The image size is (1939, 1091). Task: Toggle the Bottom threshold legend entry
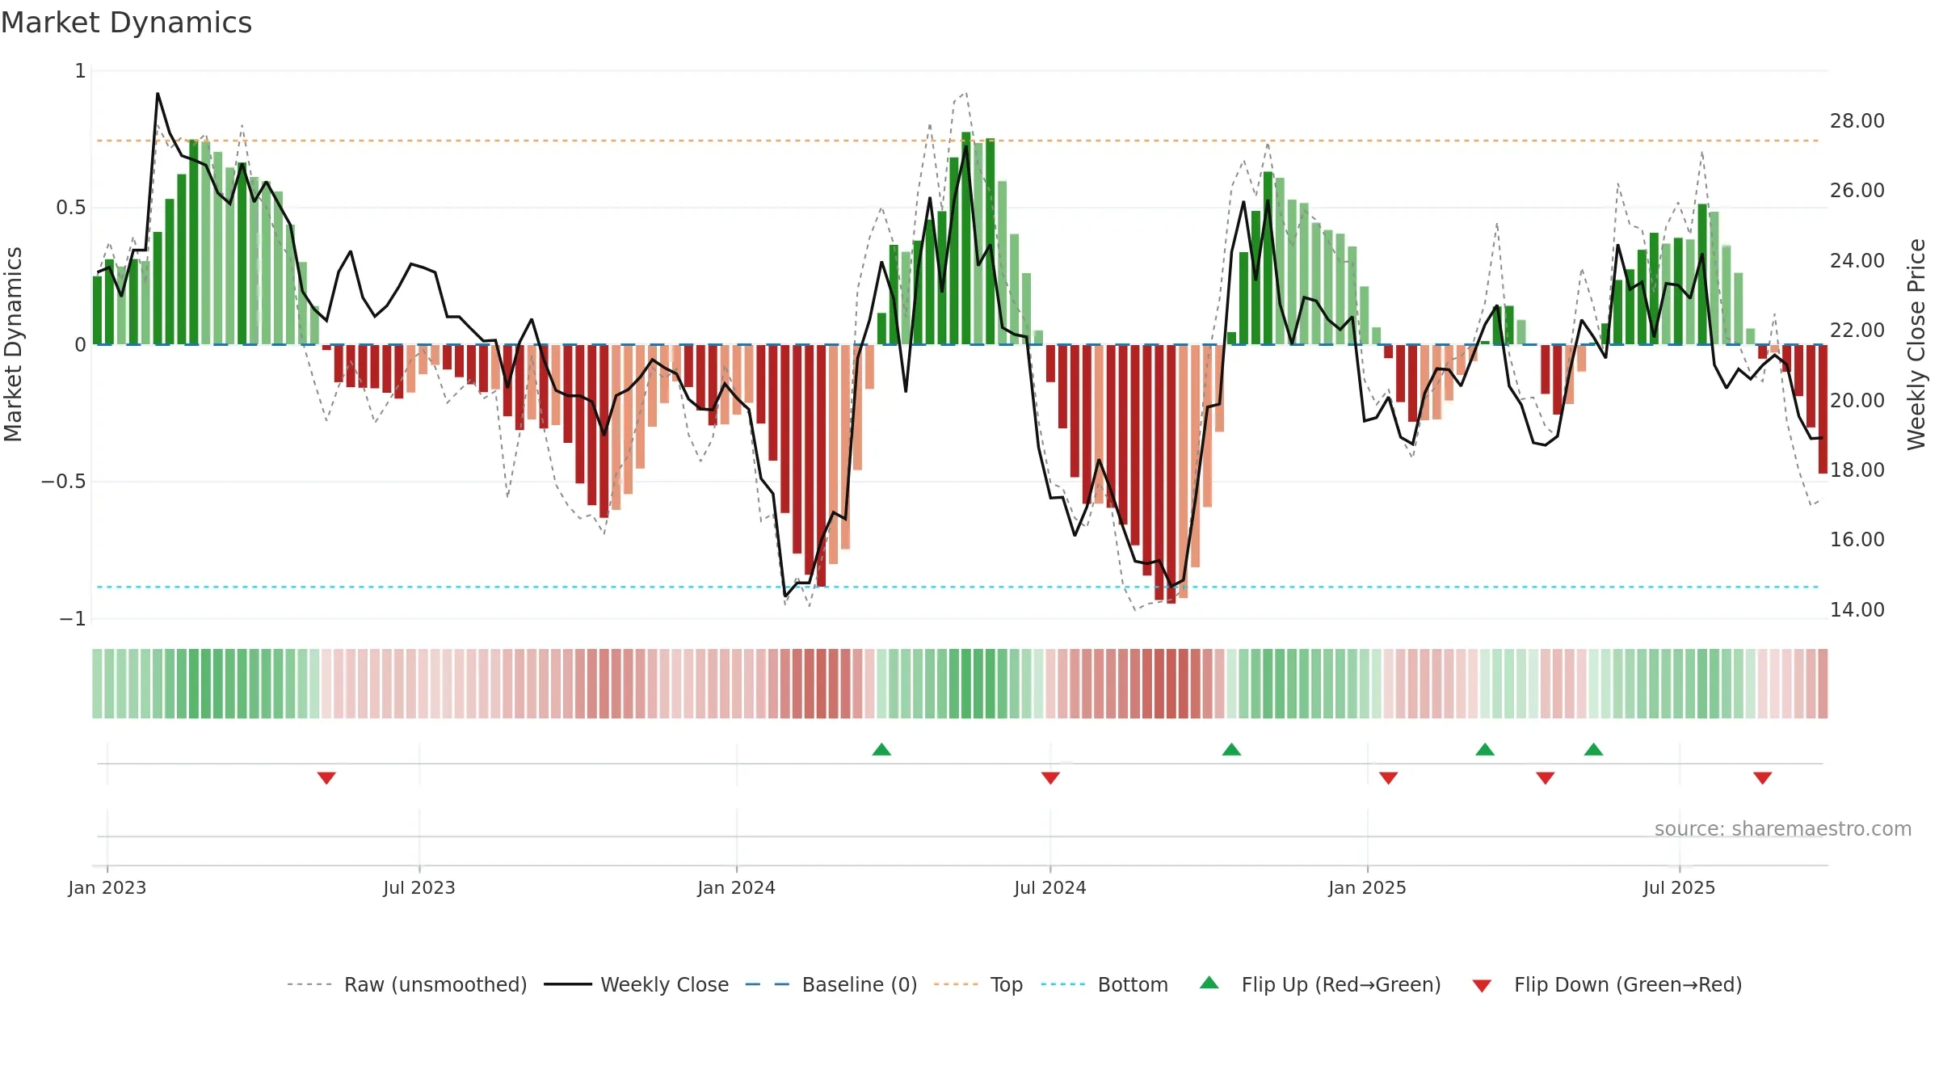point(1104,984)
